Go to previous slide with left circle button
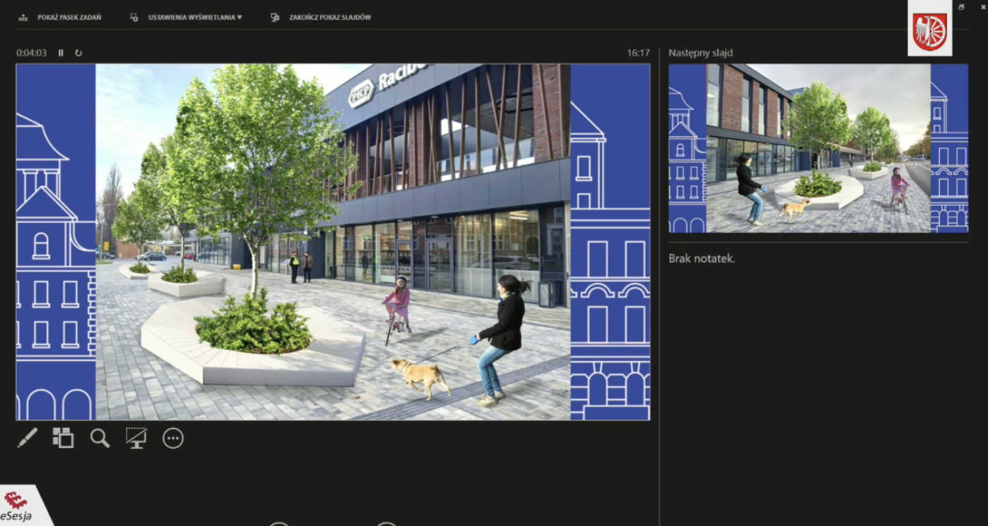The image size is (988, 526). 279,524
